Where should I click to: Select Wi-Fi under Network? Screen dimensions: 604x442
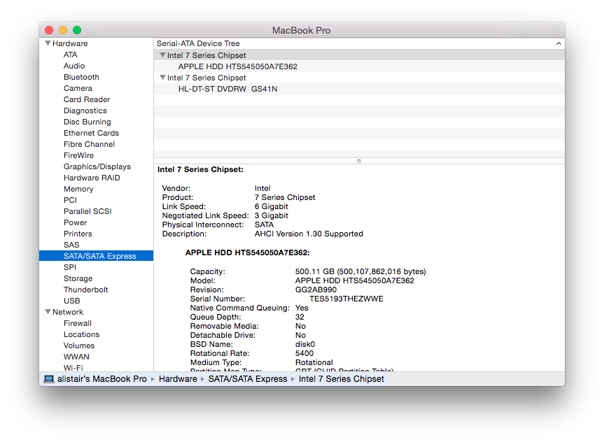coord(73,367)
